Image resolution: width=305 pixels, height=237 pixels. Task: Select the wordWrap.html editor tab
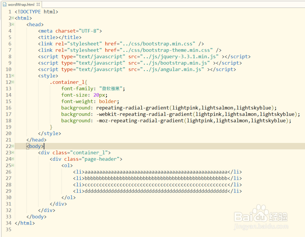click(21, 4)
